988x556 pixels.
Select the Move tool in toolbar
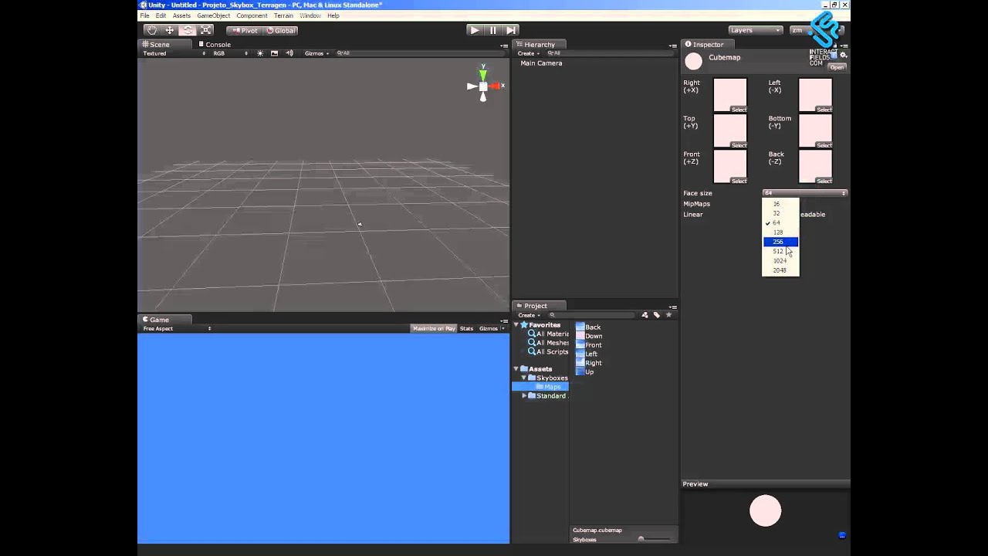pyautogui.click(x=170, y=30)
